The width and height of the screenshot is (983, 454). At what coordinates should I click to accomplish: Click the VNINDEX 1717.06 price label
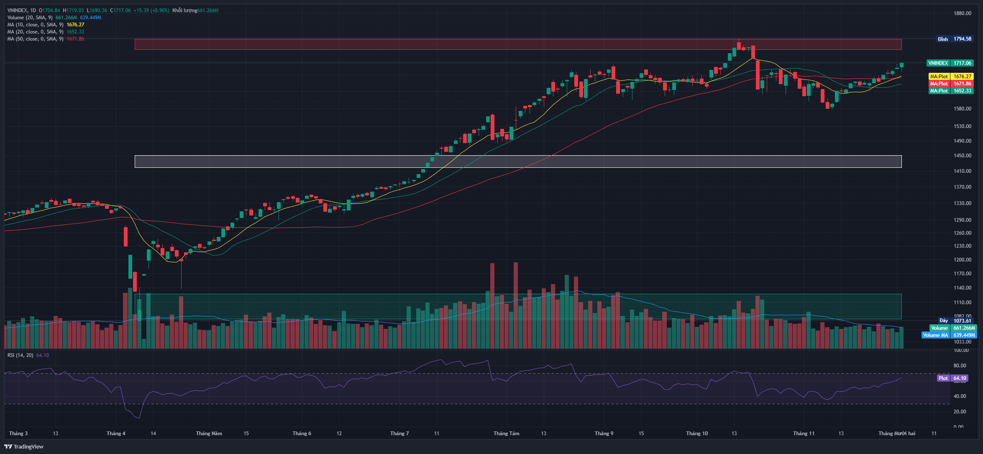point(950,63)
